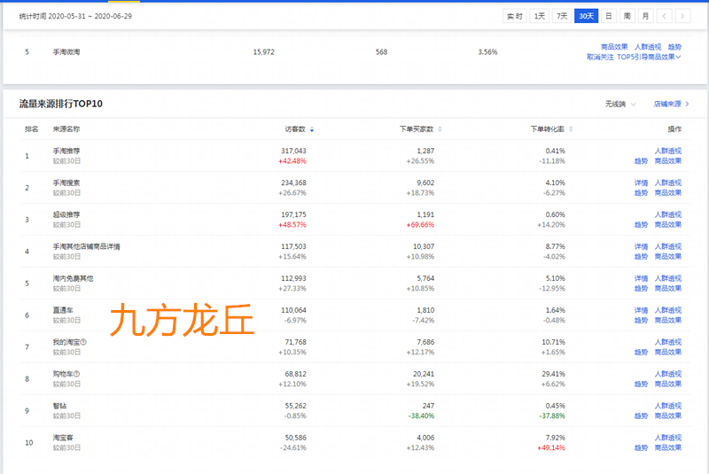The width and height of the screenshot is (709, 474).
Task: View 趋势 for 超级推荐
Action: pos(641,224)
